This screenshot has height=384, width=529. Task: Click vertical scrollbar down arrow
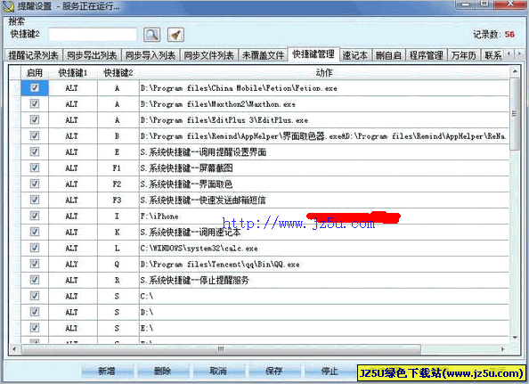point(515,337)
